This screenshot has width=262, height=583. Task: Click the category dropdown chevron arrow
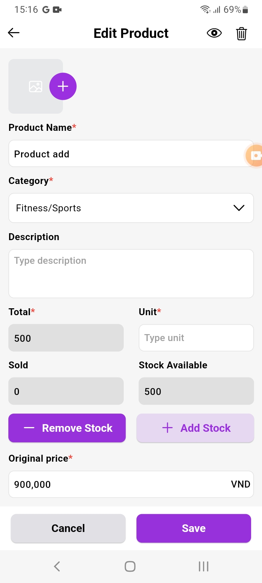[239, 208]
